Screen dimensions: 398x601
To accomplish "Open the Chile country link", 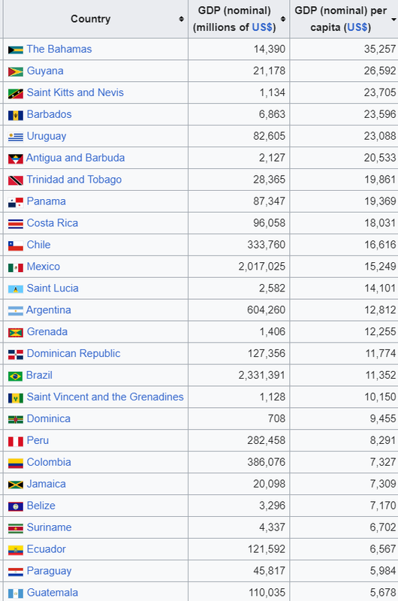I will 39,245.
